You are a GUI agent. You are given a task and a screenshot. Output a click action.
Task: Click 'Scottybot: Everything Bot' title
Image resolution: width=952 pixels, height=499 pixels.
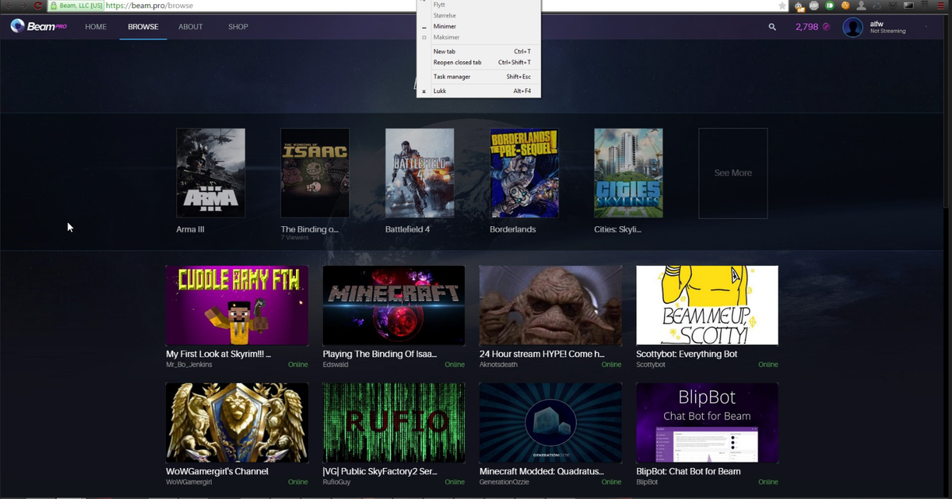[x=687, y=355]
